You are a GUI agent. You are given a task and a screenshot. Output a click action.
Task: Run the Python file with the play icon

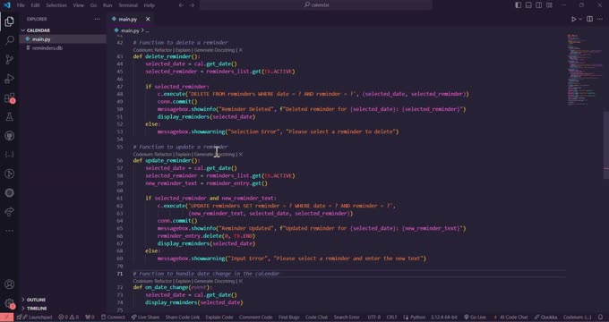point(573,19)
